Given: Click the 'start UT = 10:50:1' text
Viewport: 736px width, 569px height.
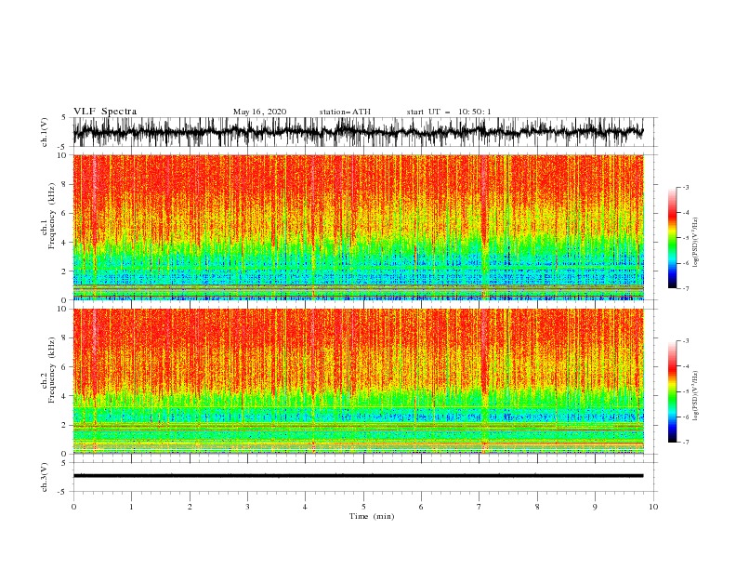Looking at the screenshot, I should click(x=448, y=112).
